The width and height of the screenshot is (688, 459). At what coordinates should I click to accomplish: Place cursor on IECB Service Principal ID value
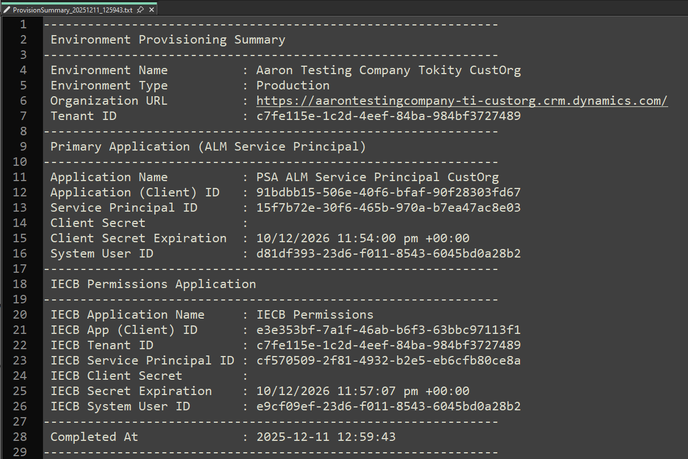(388, 361)
